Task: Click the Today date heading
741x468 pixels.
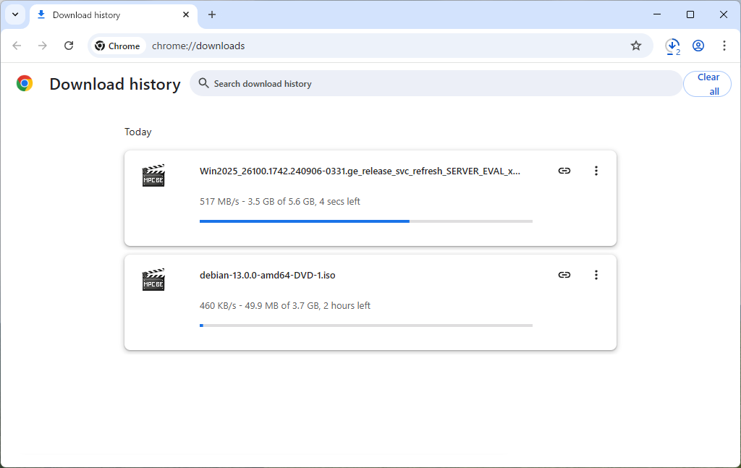Action: [138, 132]
